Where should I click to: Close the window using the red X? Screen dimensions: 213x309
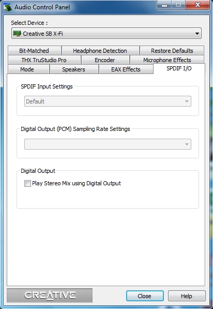[x=197, y=5]
